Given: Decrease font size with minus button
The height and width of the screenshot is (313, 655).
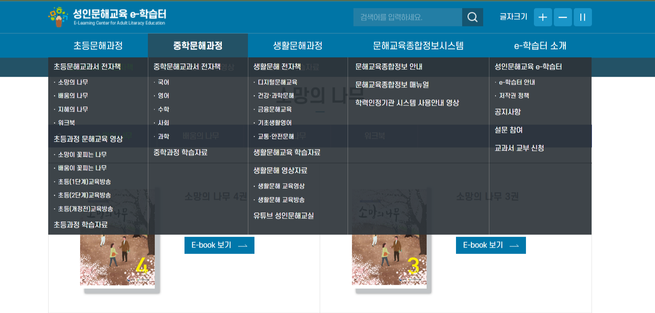Looking at the screenshot, I should 563,17.
